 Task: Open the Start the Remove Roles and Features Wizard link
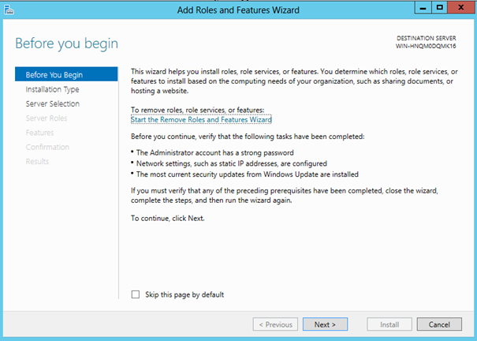201,119
